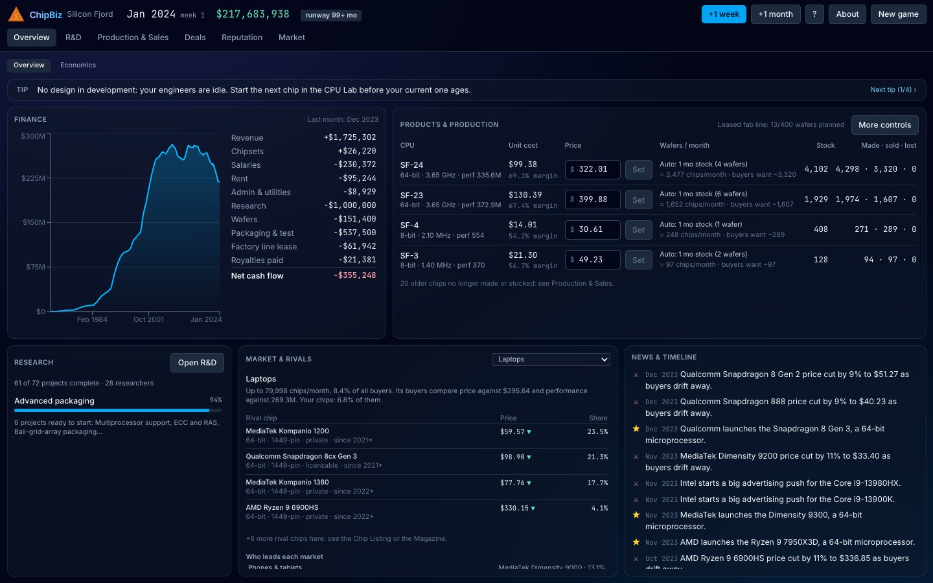
Task: Click the icon beside Dimensity 9200 price cut news
Action: pos(636,456)
